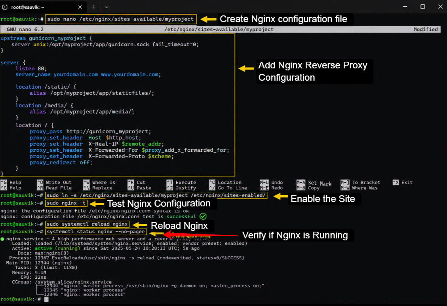Click the 'active (running)' status text

[x=57, y=248]
